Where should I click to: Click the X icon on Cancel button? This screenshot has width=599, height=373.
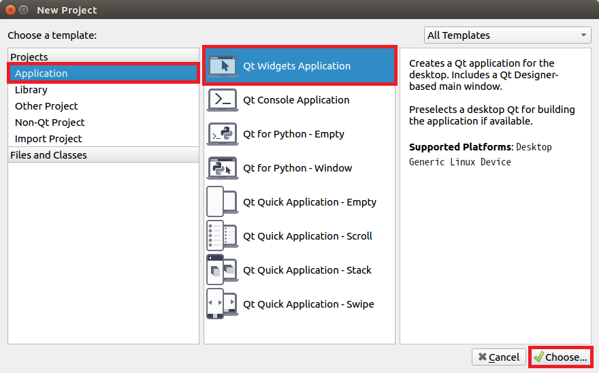[483, 357]
